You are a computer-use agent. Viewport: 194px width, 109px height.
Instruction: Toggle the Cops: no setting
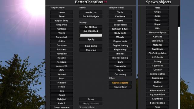[x=91, y=50]
